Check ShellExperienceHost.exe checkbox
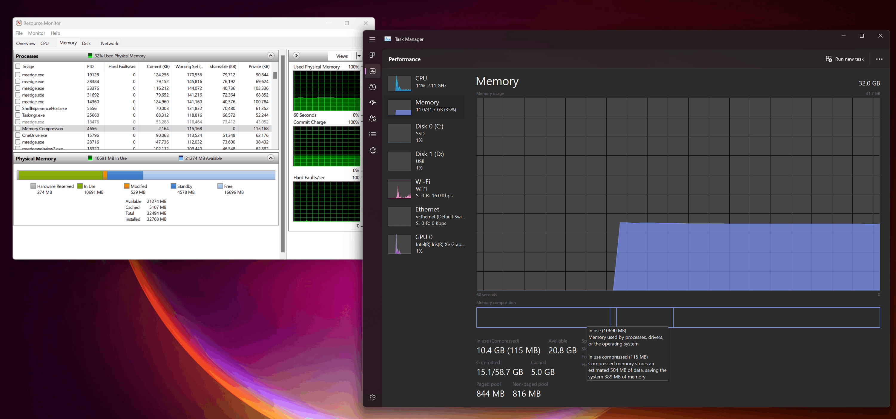 (x=18, y=108)
